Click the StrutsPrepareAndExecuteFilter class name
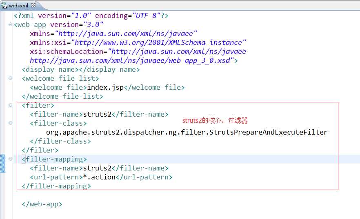 coord(269,132)
